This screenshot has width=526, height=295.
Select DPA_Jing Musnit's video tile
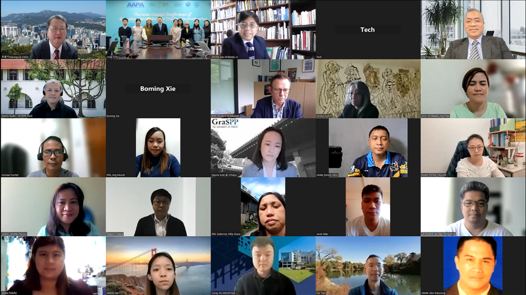[158, 148]
